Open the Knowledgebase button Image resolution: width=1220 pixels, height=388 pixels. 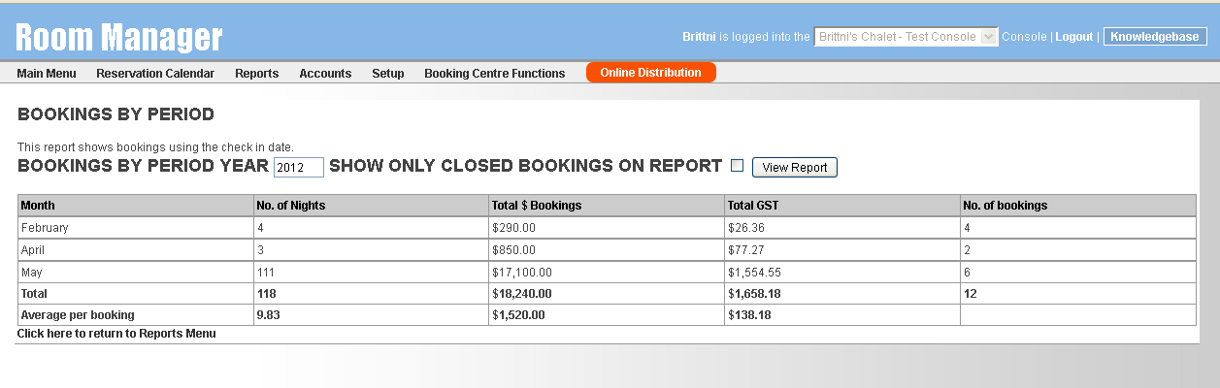click(1155, 37)
